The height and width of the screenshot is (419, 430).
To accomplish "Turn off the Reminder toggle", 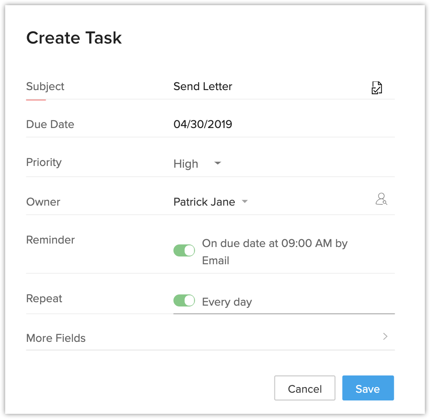I will tap(184, 250).
